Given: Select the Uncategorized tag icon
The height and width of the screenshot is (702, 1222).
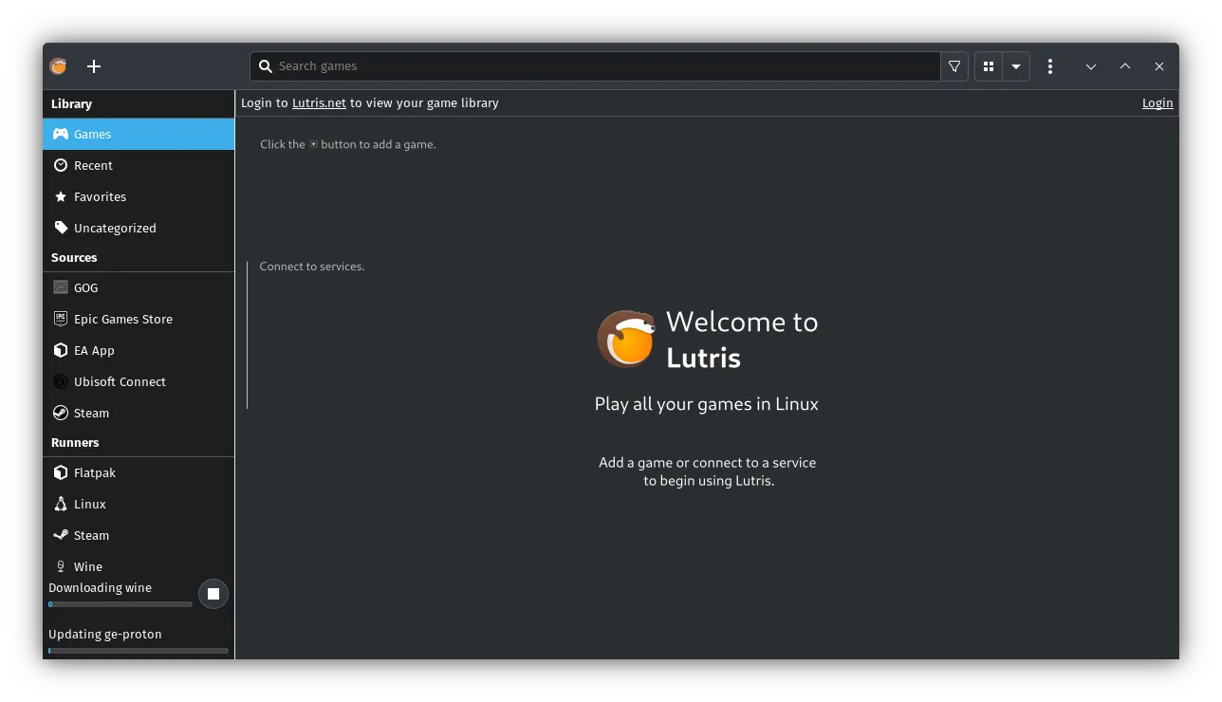Looking at the screenshot, I should pyautogui.click(x=61, y=228).
